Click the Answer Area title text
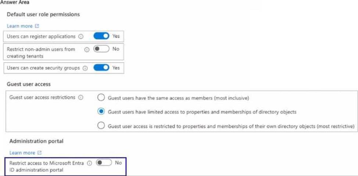The image size is (358, 176). point(15,3)
